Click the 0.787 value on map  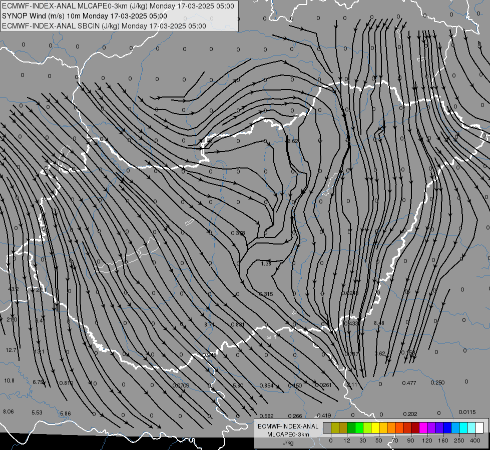point(351,354)
